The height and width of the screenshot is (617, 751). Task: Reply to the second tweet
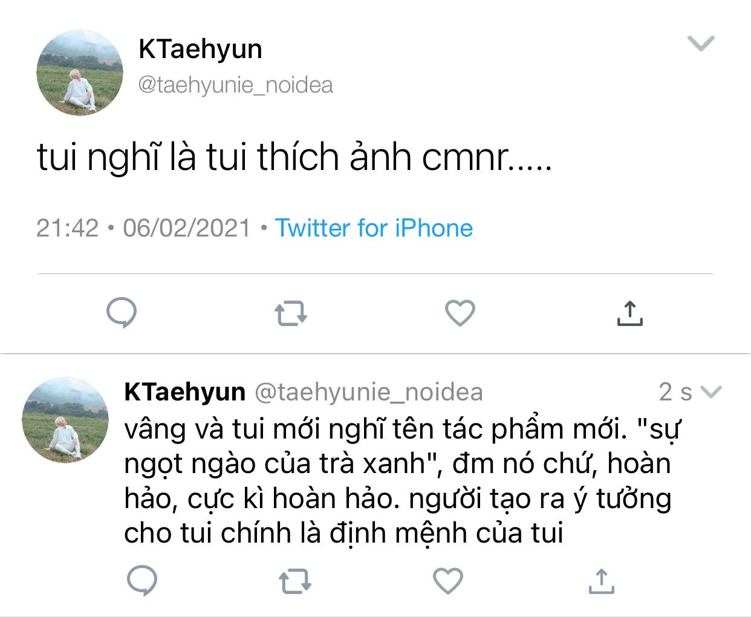click(142, 581)
